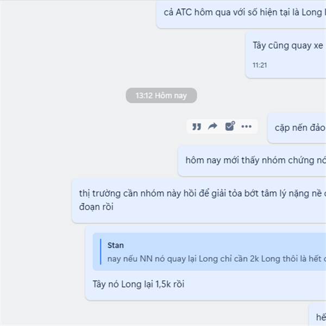This screenshot has width=326, height=326.
Task: Click the '13:12 Hôm nay' time separator
Action: [x=161, y=96]
